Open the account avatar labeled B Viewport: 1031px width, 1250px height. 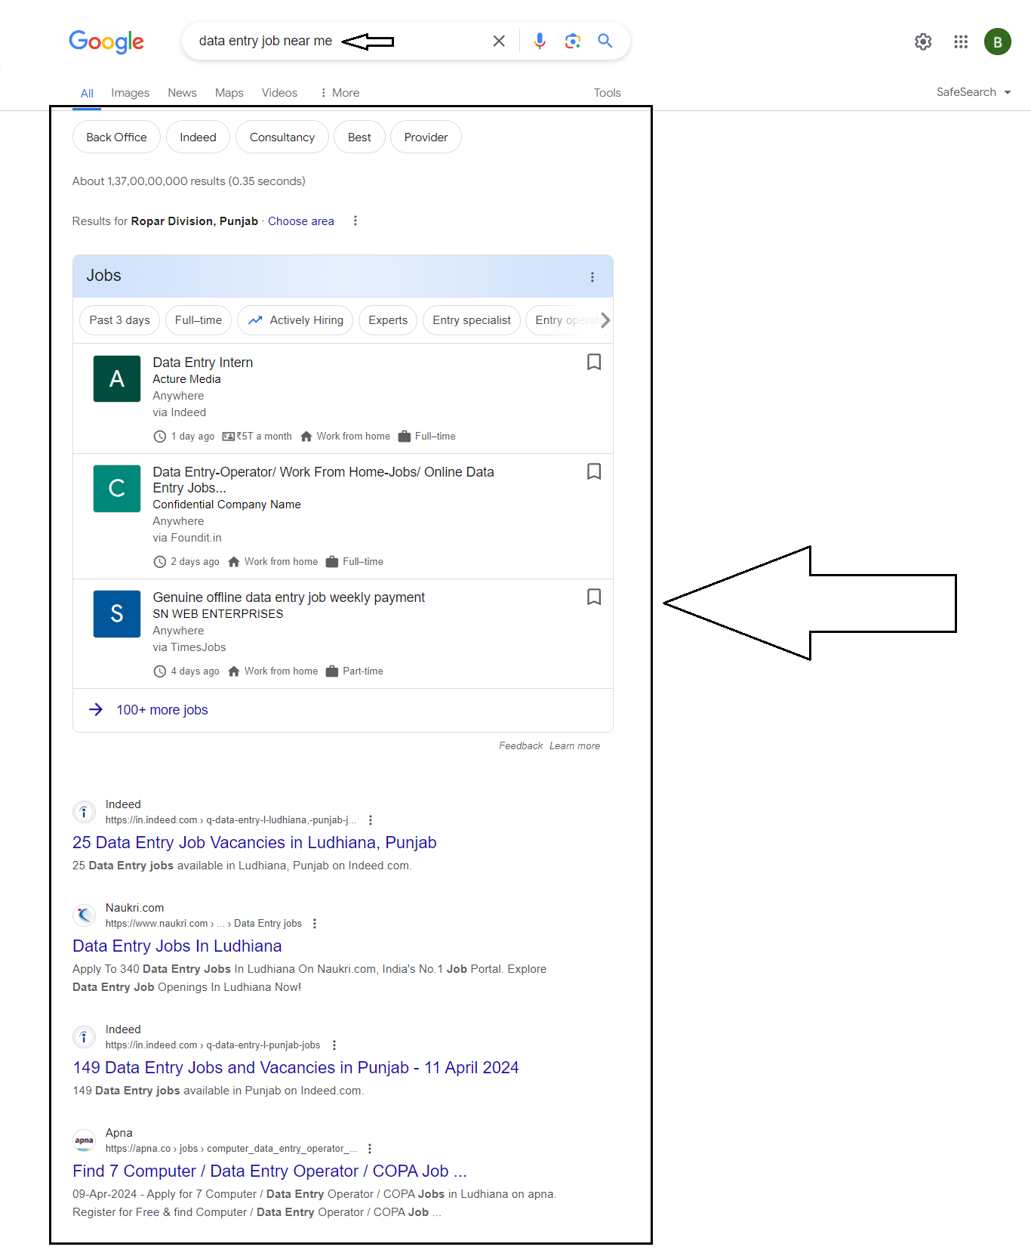coord(998,42)
